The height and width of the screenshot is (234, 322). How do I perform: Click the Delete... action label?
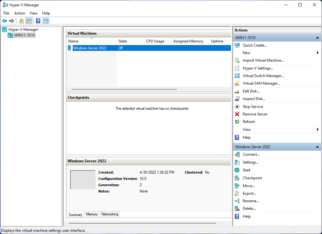coord(249,209)
